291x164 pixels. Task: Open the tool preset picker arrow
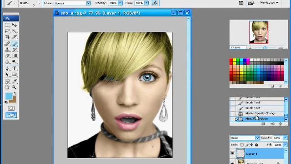pyautogui.click(x=15, y=3)
